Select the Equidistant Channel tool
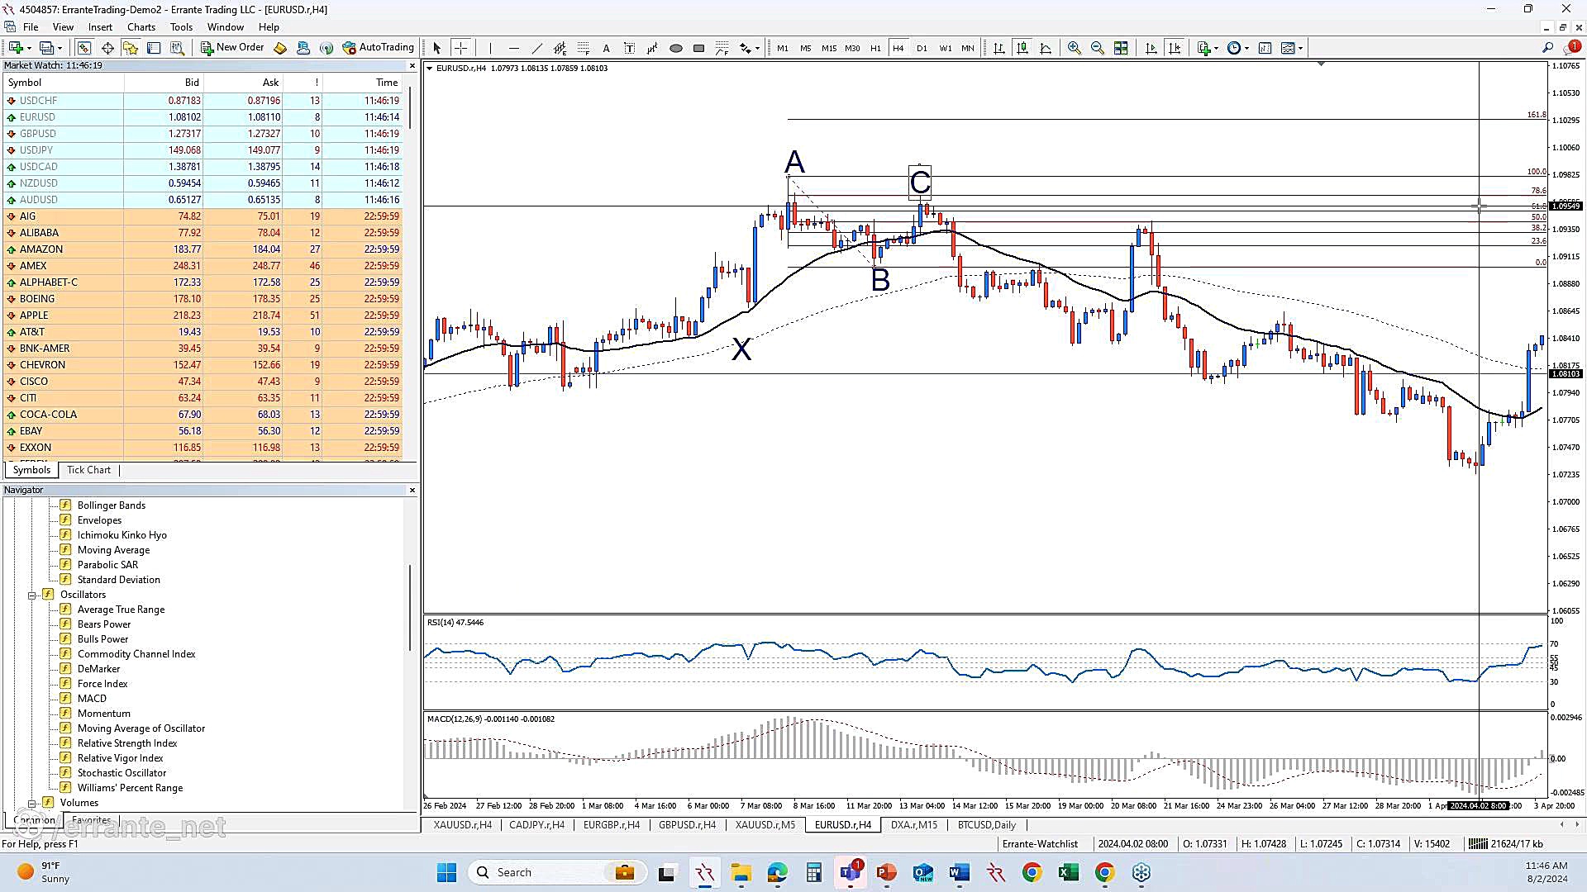This screenshot has width=1587, height=892. (560, 48)
